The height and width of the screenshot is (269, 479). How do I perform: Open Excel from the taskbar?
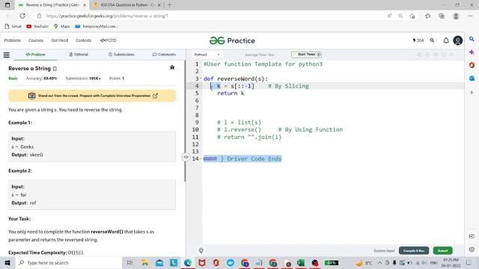(x=301, y=262)
